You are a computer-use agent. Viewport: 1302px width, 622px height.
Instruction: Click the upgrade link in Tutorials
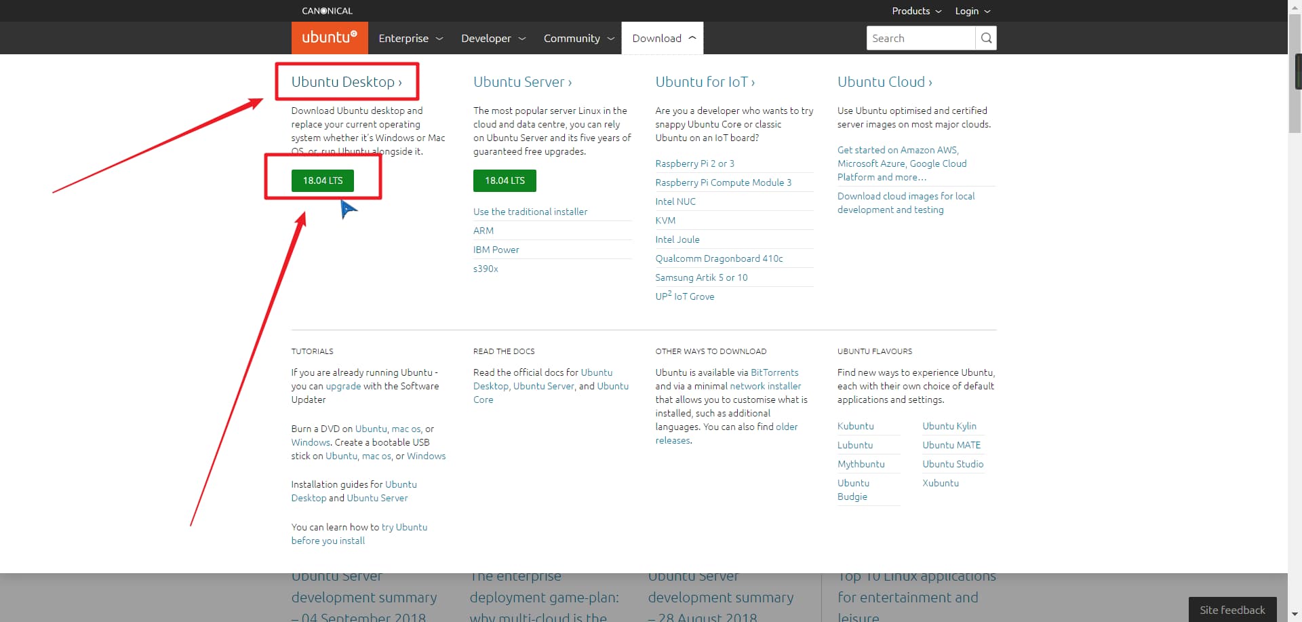click(343, 386)
